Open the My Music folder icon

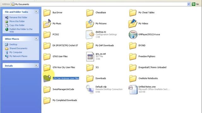(x=47, y=24)
